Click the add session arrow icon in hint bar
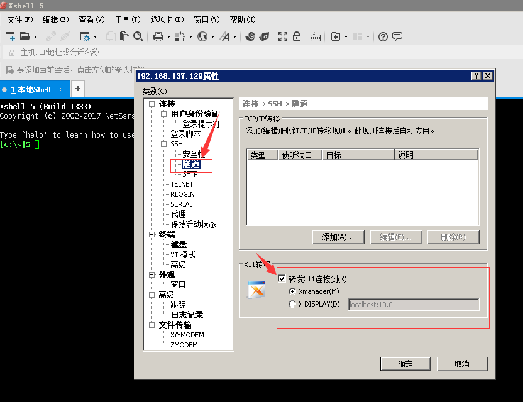Viewport: 523px width, 402px height. point(10,70)
